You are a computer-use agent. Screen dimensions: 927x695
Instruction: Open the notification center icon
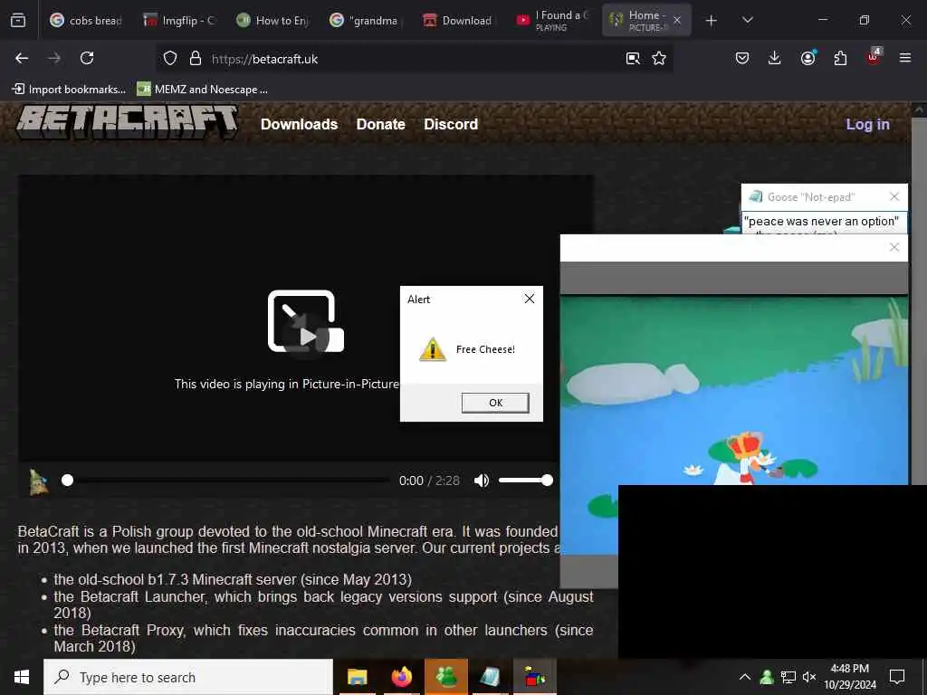pyautogui.click(x=897, y=677)
